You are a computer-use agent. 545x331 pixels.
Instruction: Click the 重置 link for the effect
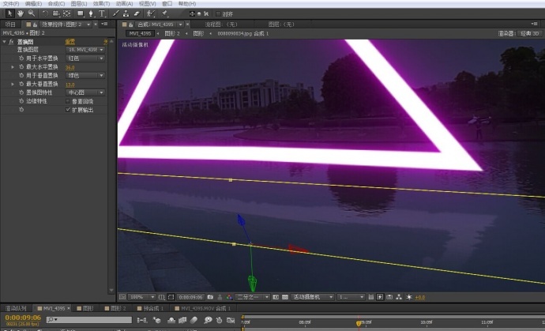(70, 41)
